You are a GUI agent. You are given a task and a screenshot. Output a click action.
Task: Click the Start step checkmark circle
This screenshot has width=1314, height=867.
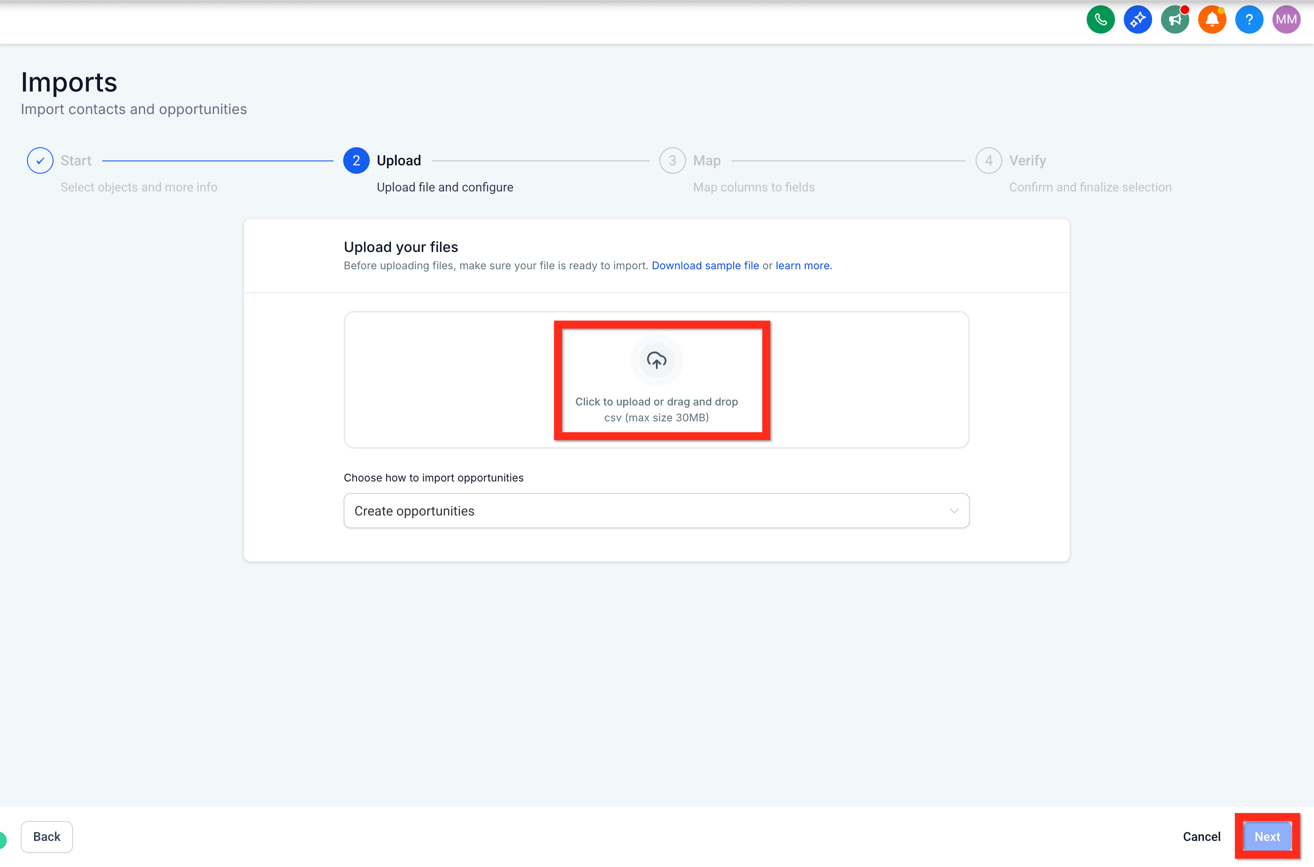[x=40, y=160]
